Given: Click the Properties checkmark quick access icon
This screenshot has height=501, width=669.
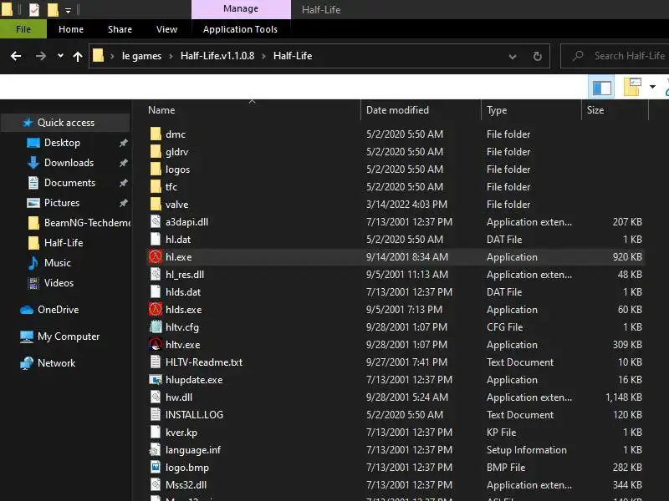Looking at the screenshot, I should (x=34, y=9).
